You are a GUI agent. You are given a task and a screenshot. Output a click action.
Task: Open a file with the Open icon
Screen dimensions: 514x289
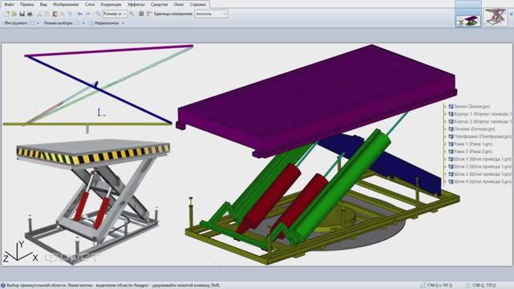tap(14, 14)
